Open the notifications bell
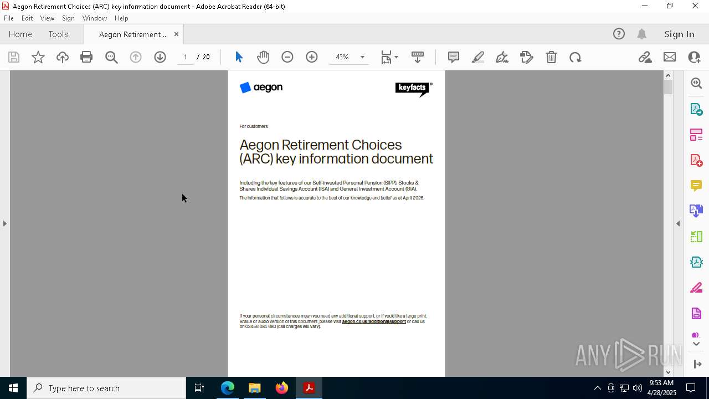709x399 pixels. pyautogui.click(x=641, y=34)
